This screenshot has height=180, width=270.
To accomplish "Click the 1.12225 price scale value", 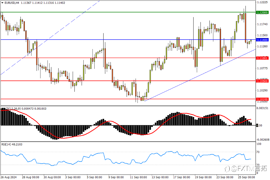I will pos(262,2).
